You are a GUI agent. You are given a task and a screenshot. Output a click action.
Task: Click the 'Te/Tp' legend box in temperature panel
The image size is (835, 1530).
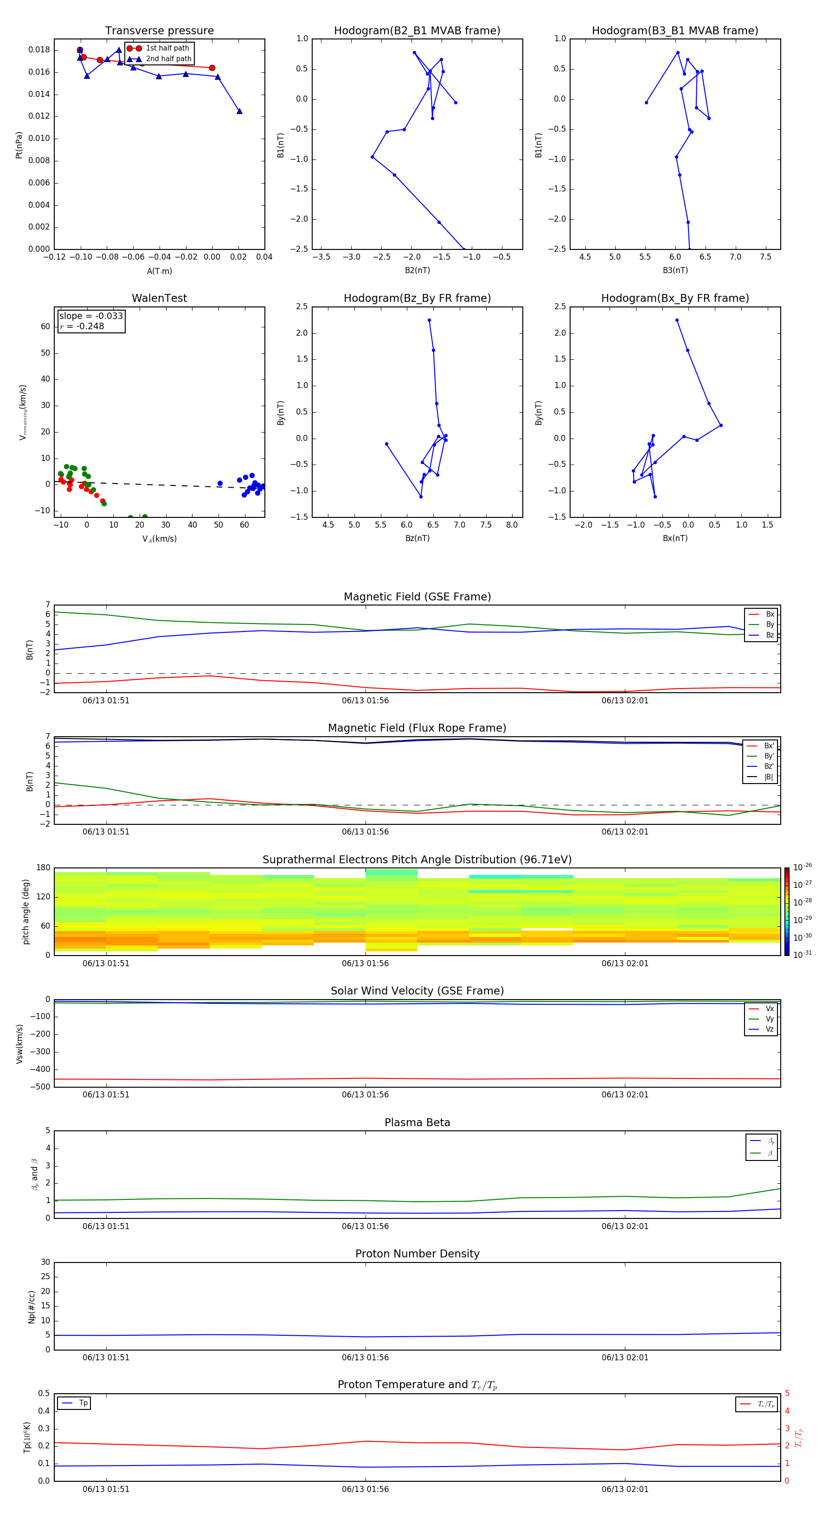757,1404
